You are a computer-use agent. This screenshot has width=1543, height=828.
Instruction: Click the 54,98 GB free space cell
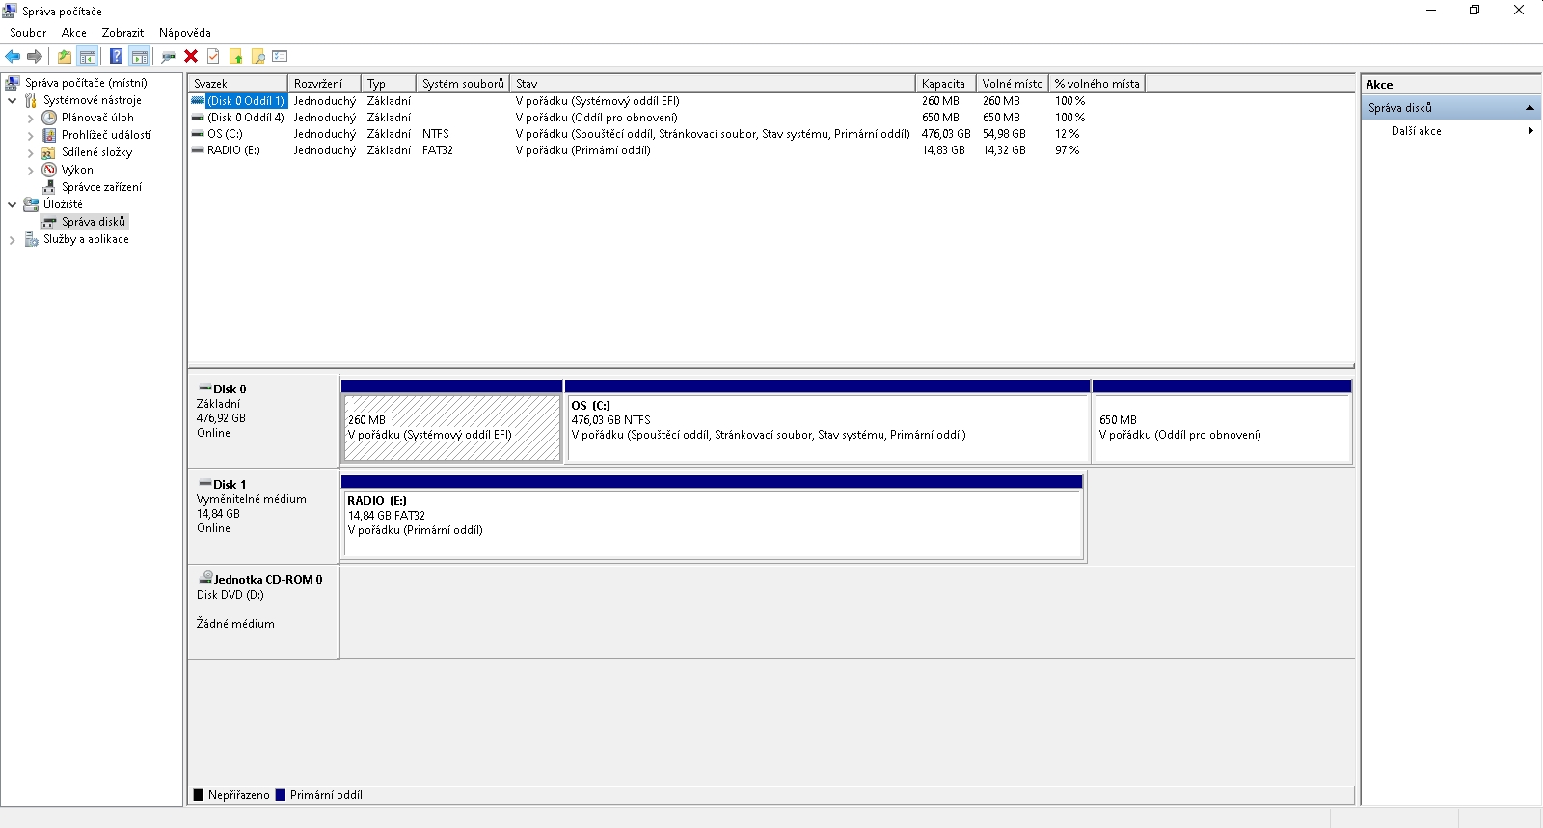point(1004,134)
